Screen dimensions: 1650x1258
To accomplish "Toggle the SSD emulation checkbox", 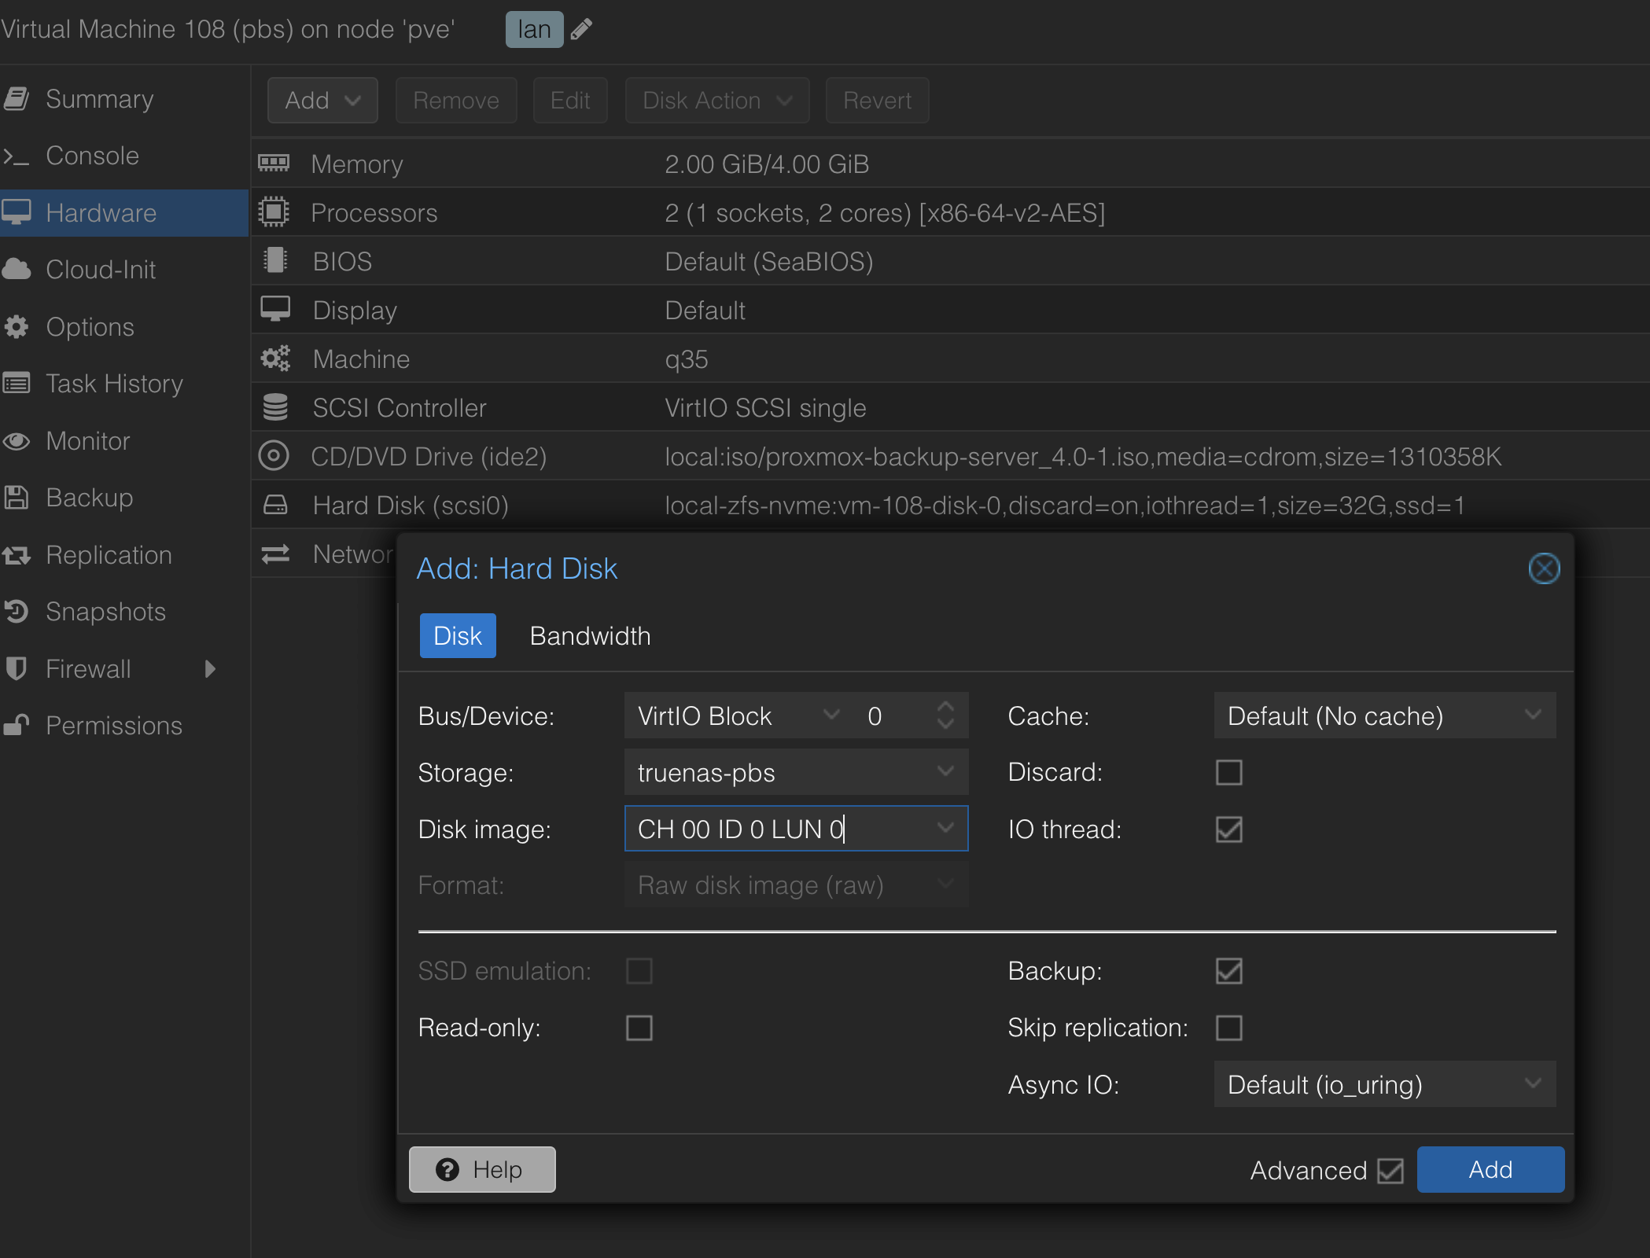I will coord(639,971).
